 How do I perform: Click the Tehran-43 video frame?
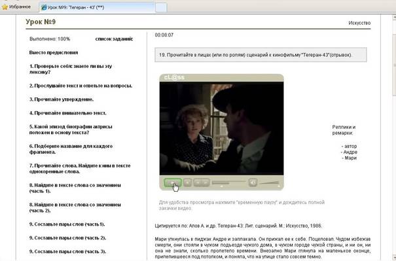221,128
